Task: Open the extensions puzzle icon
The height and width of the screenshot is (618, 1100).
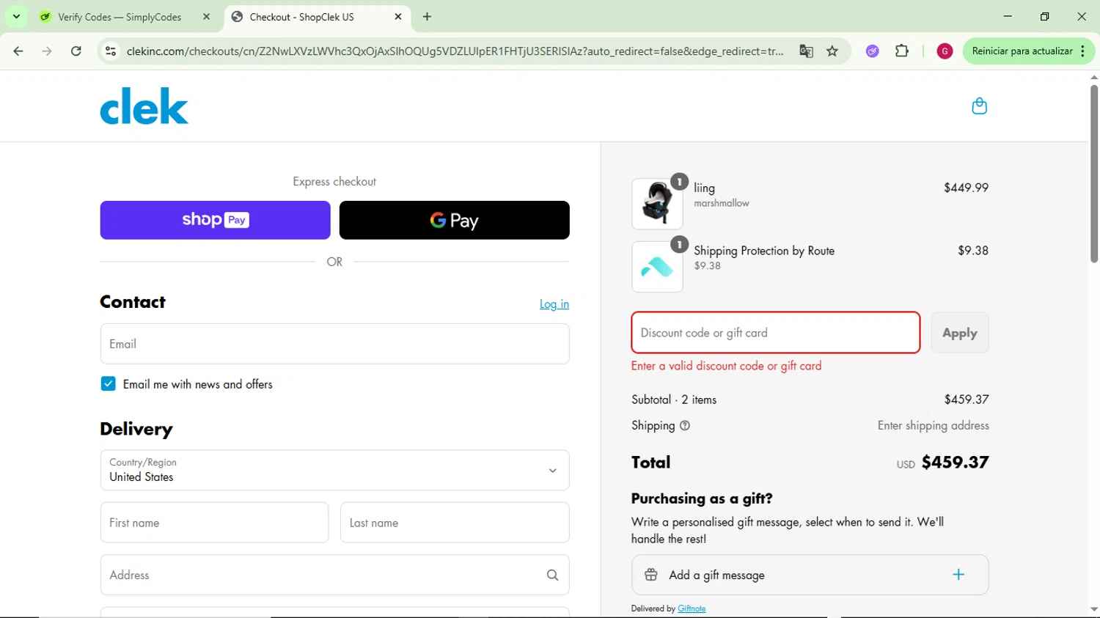Action: (902, 51)
